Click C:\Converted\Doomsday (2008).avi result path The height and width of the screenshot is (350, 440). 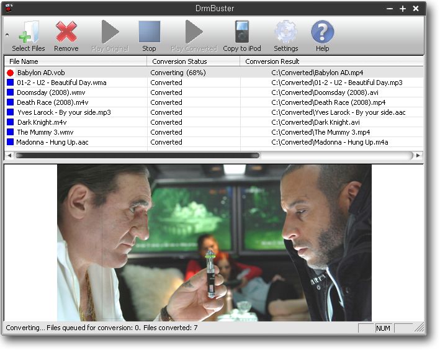pos(325,92)
